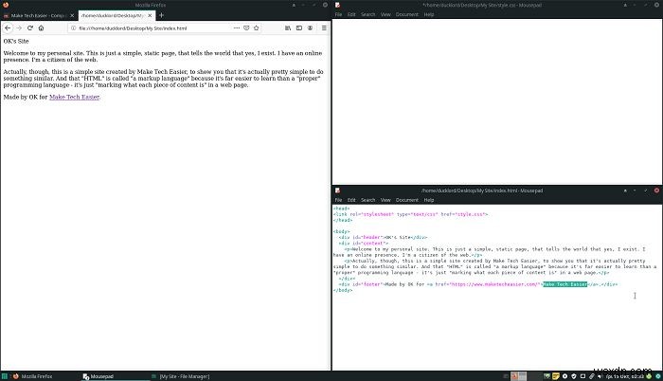Go back in Firefox history
Viewport: 663px width, 381px height.
pos(8,27)
